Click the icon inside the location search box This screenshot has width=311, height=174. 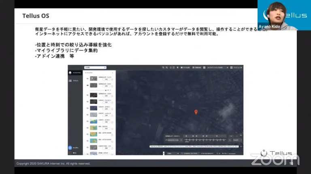coord(105,68)
